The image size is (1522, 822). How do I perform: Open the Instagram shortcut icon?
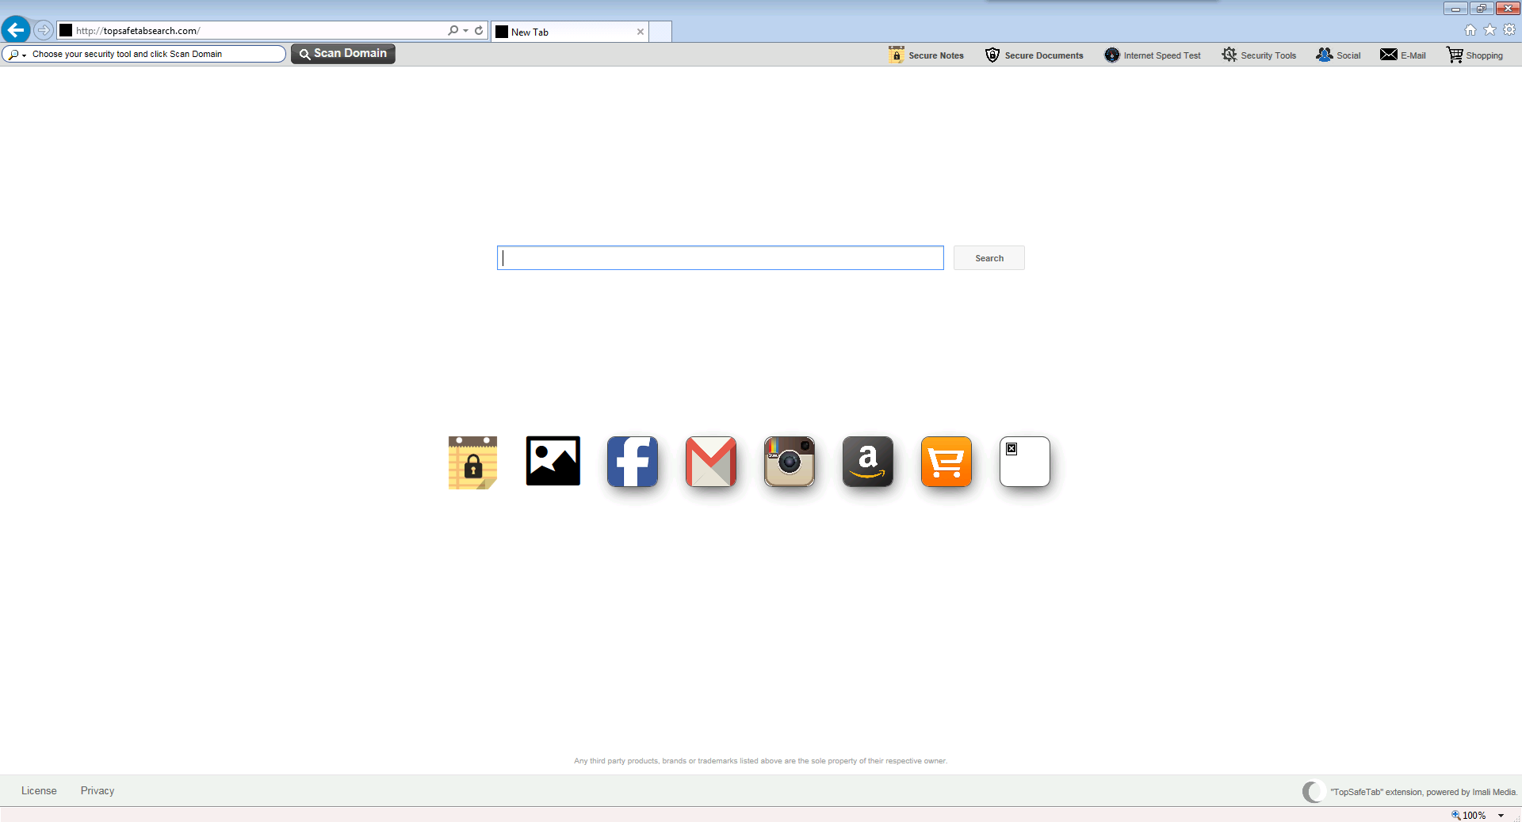point(790,462)
